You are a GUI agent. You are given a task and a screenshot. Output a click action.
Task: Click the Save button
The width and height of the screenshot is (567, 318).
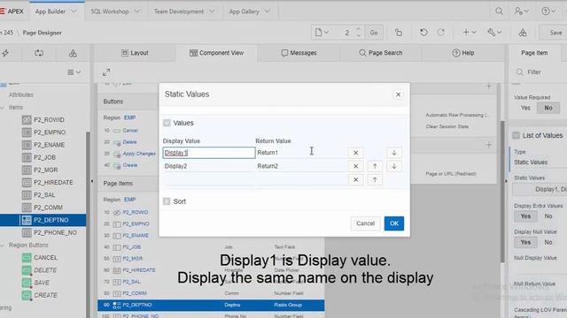click(x=555, y=33)
